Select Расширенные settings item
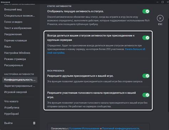169x130 pixels. pyautogui.click(x=20, y=65)
